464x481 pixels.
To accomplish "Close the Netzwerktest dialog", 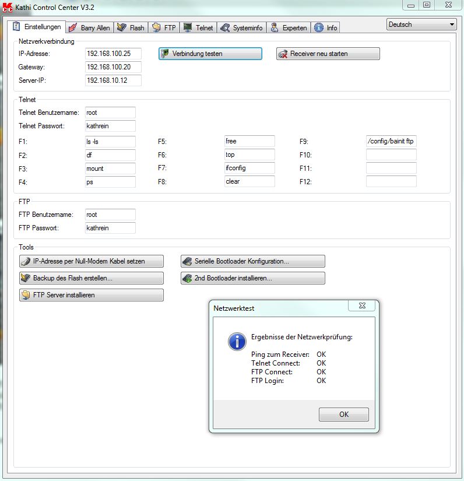I will [362, 306].
